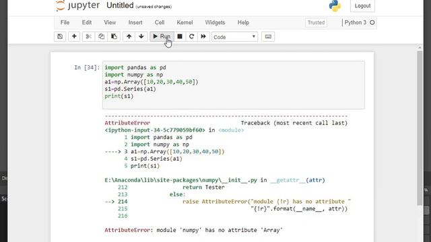The width and height of the screenshot is (431, 242).
Task: Click the a1=np.Array line in the cell
Action: pos(151,82)
